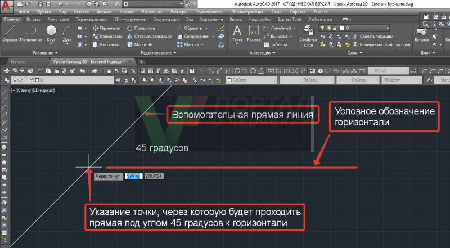Click Копировать свойства слоя button
The height and width of the screenshot is (248, 450).
[x=381, y=45]
